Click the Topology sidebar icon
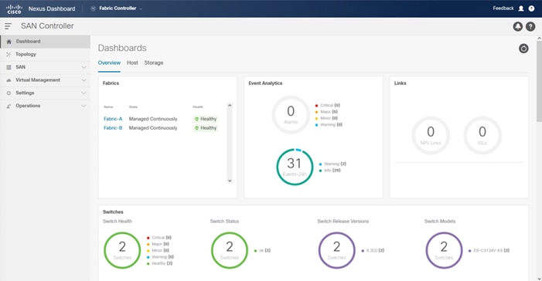Screen dimensions: 542x281 (x=9, y=54)
